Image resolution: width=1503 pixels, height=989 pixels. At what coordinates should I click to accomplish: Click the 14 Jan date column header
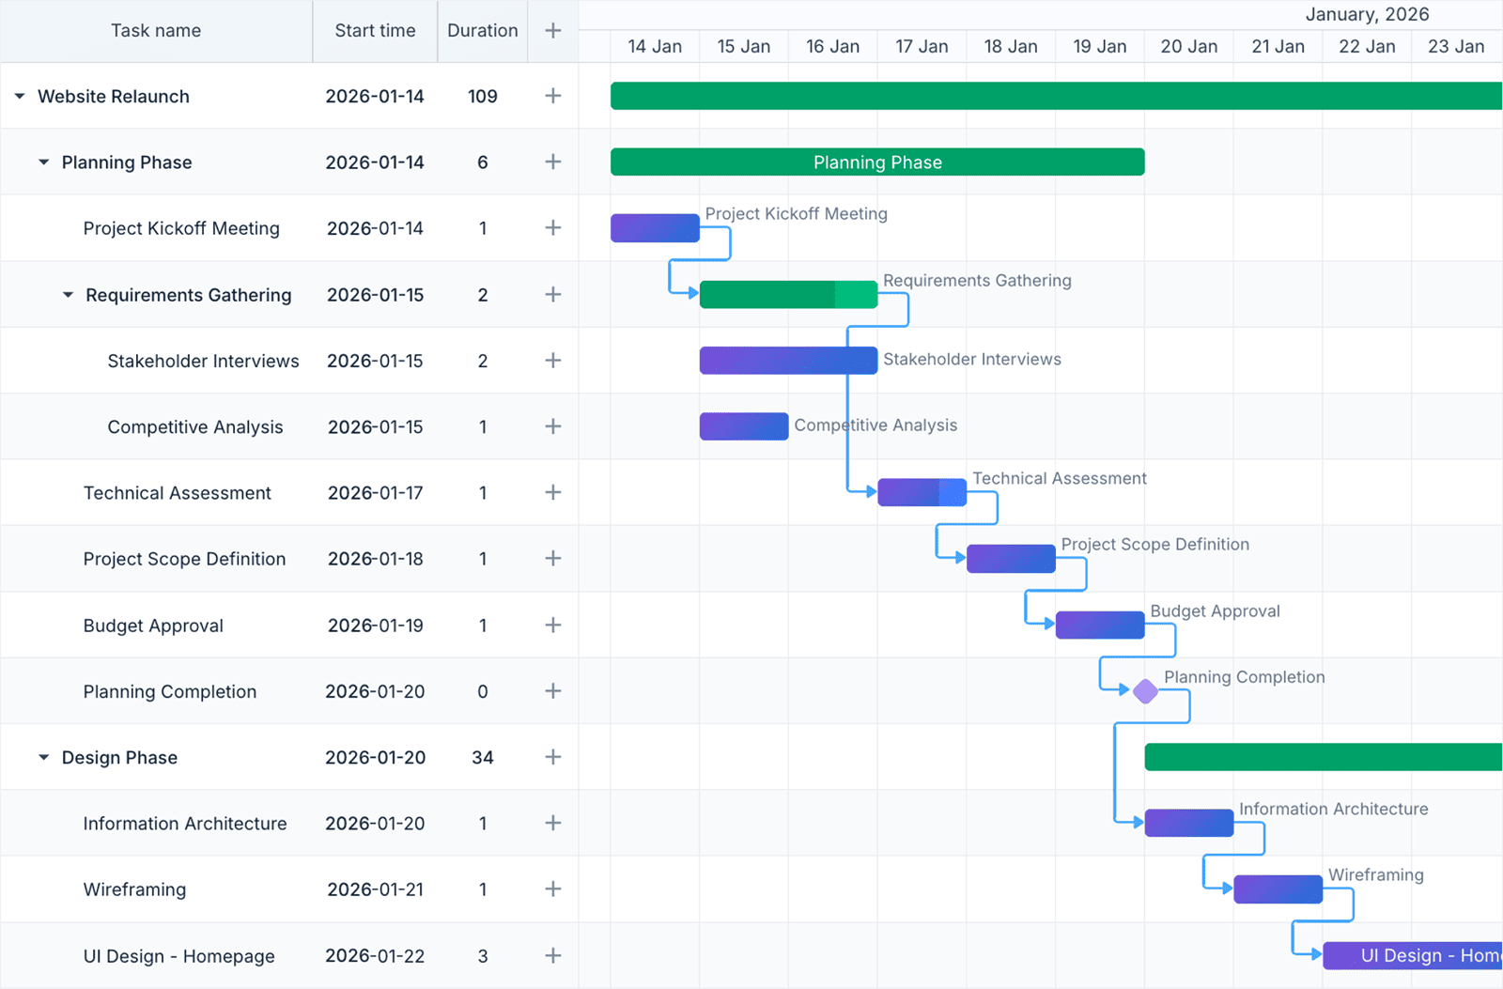click(655, 46)
